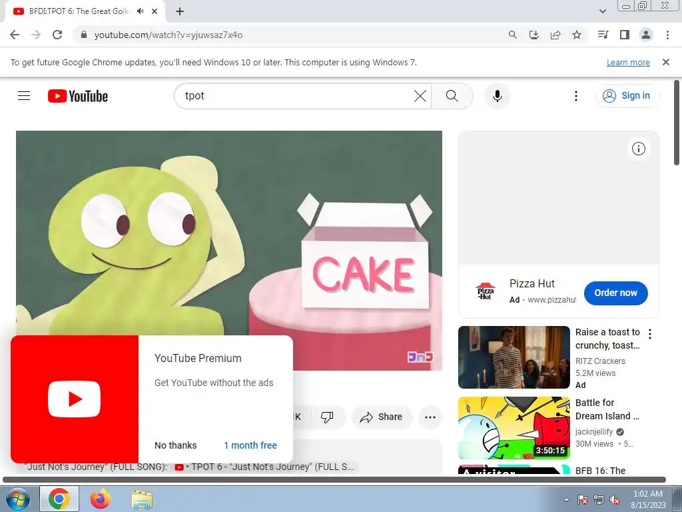Open options for Raise a toast video
Viewport: 682px width, 512px height.
coord(650,334)
